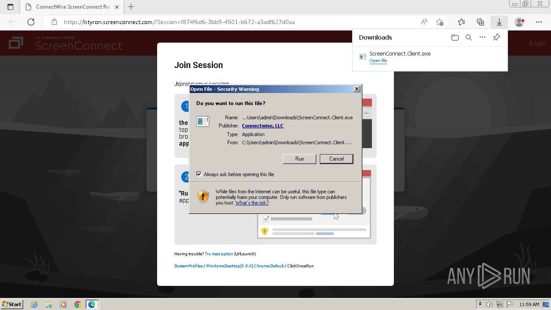This screenshot has height=310, width=551.
Task: Open What's the risk help link
Action: (252, 203)
